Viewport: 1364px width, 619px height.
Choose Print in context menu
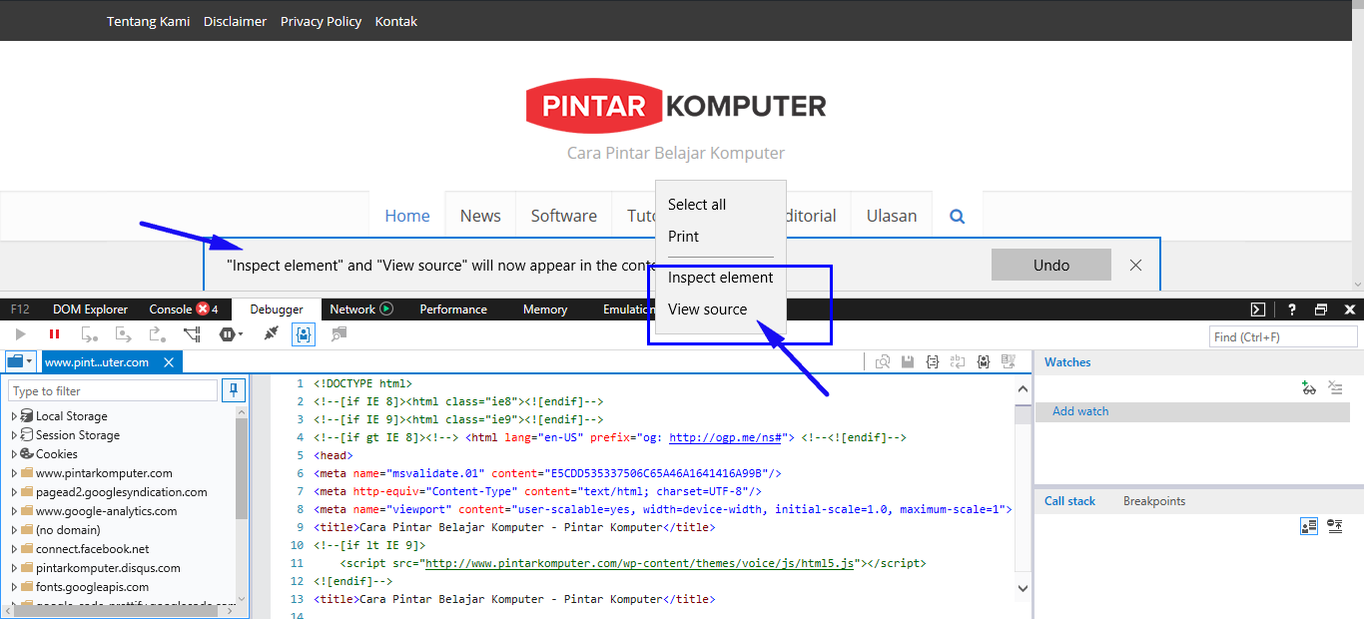[x=684, y=237]
